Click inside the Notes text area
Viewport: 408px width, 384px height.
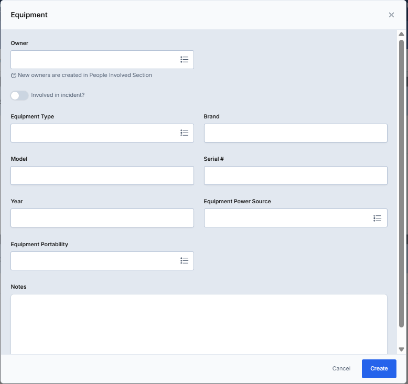coord(199,324)
